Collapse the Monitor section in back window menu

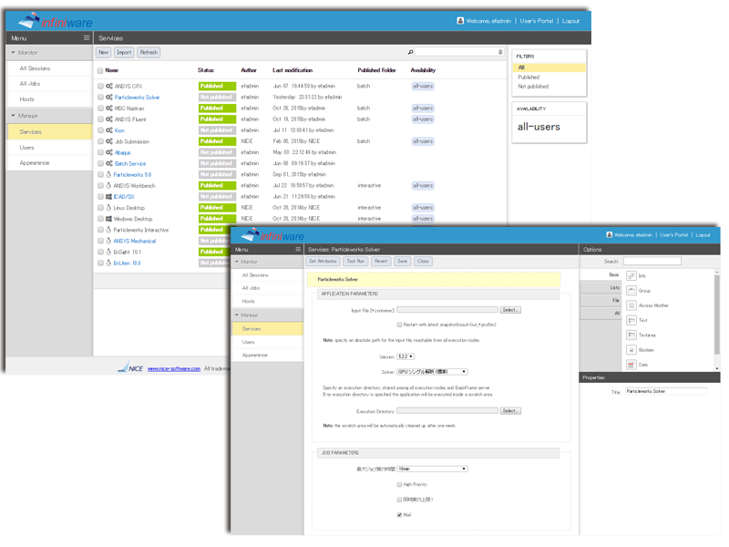(14, 53)
